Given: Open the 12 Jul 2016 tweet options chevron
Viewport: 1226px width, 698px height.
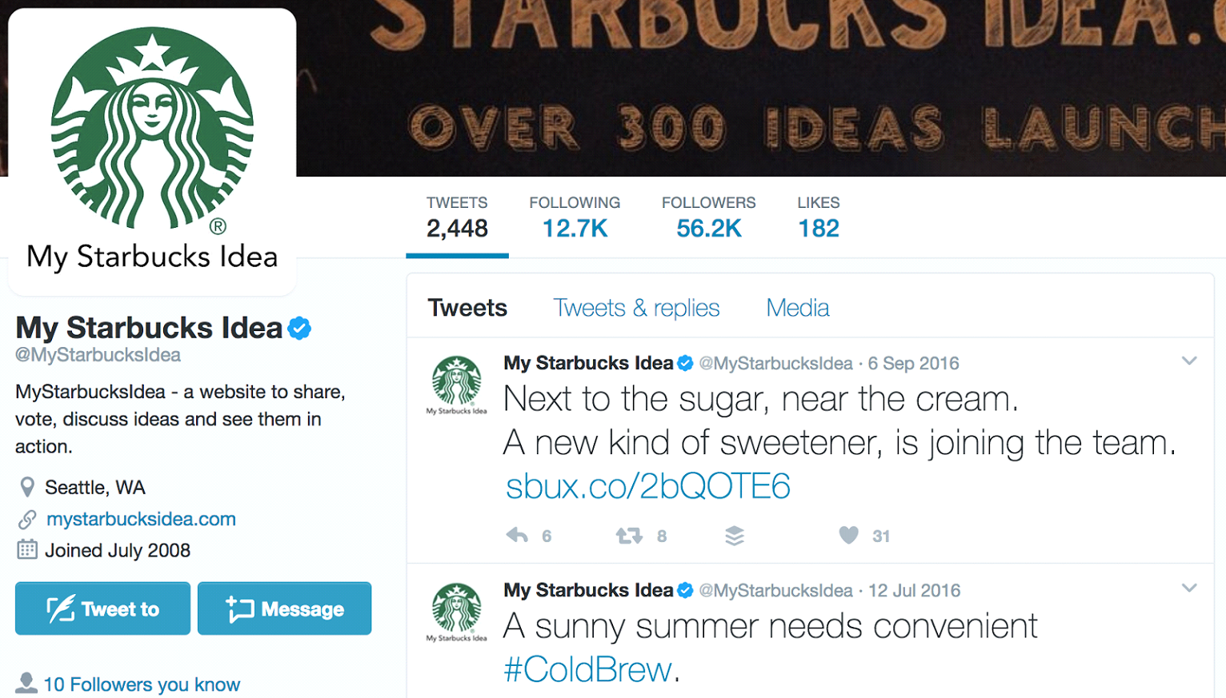Looking at the screenshot, I should pos(1189,588).
